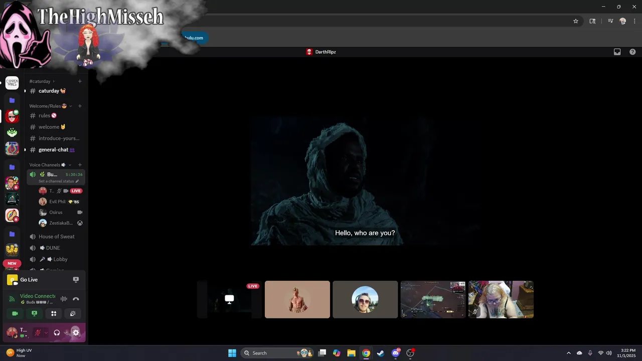642x361 pixels.
Task: Open Steam from the taskbar
Action: (381, 353)
